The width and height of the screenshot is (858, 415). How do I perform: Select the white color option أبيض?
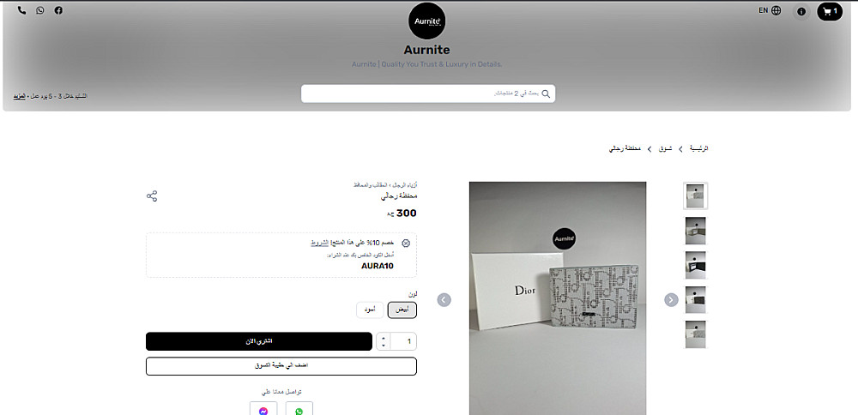(402, 310)
